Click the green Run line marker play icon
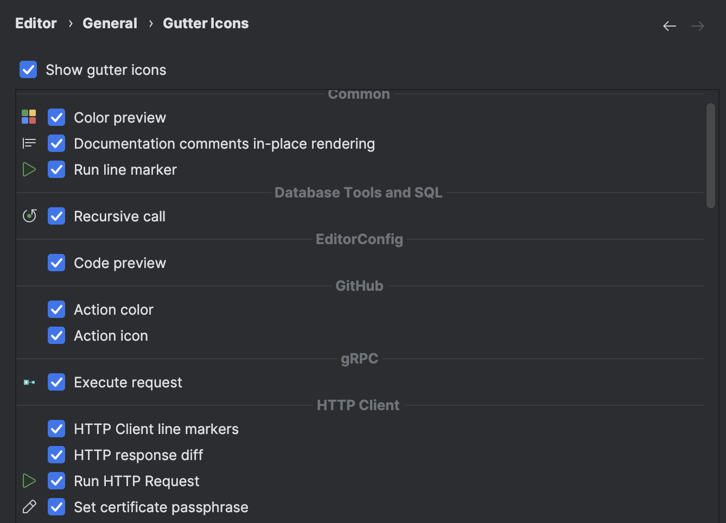 (x=29, y=169)
